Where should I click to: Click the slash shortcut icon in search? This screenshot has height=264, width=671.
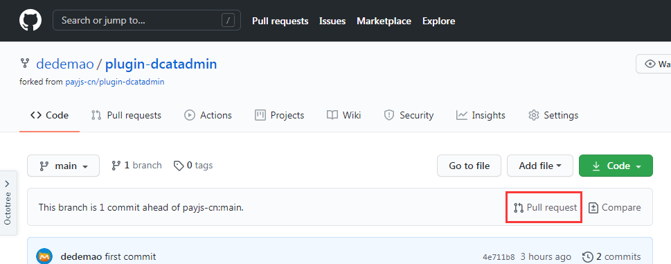pos(228,20)
